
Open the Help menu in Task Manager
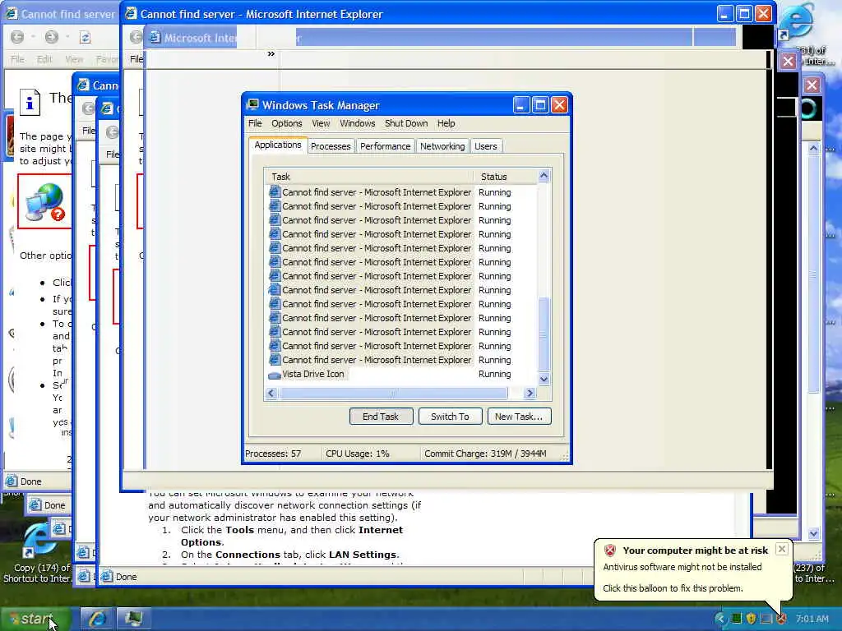446,123
